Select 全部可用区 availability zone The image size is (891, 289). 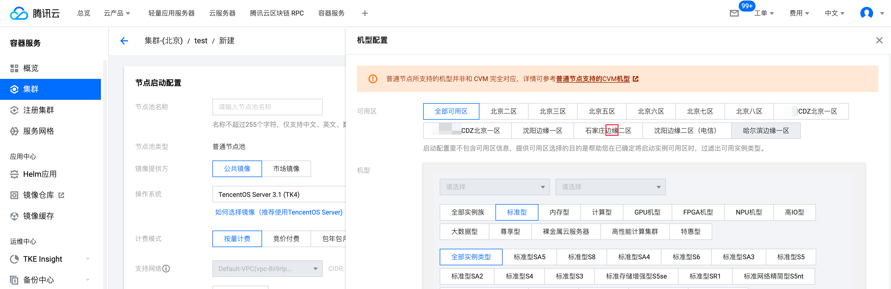tap(451, 111)
